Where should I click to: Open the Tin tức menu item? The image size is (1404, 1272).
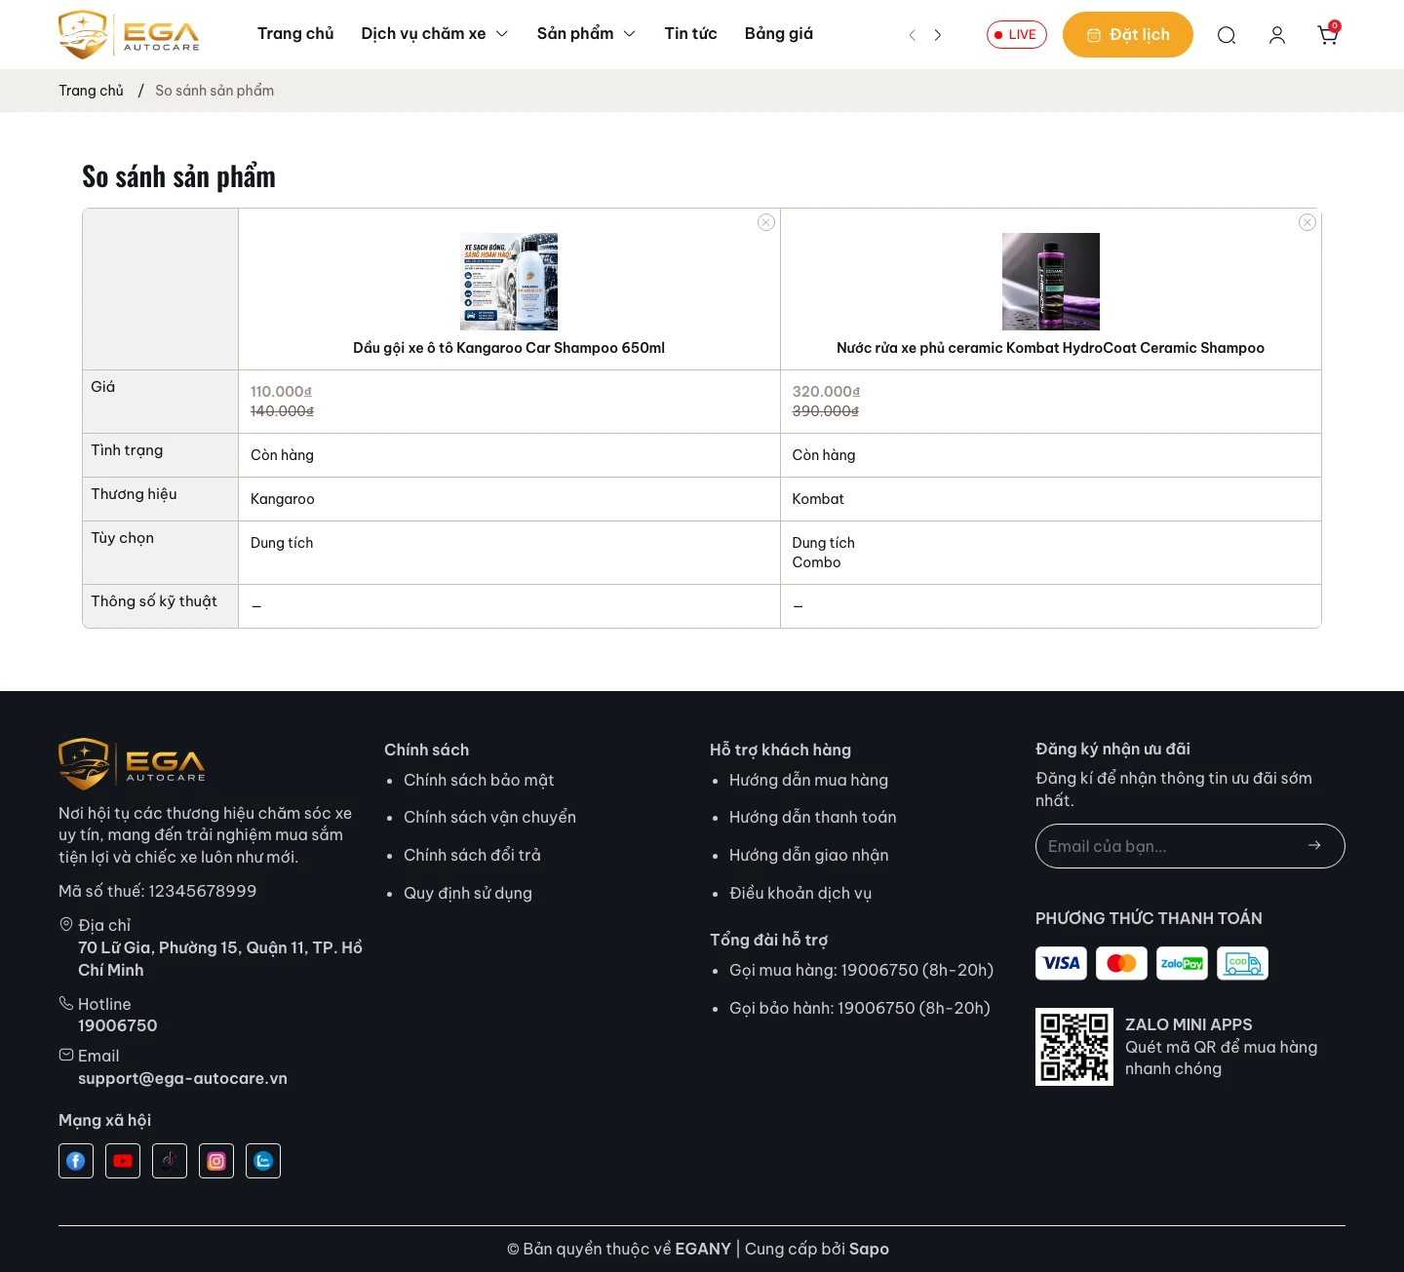(690, 34)
